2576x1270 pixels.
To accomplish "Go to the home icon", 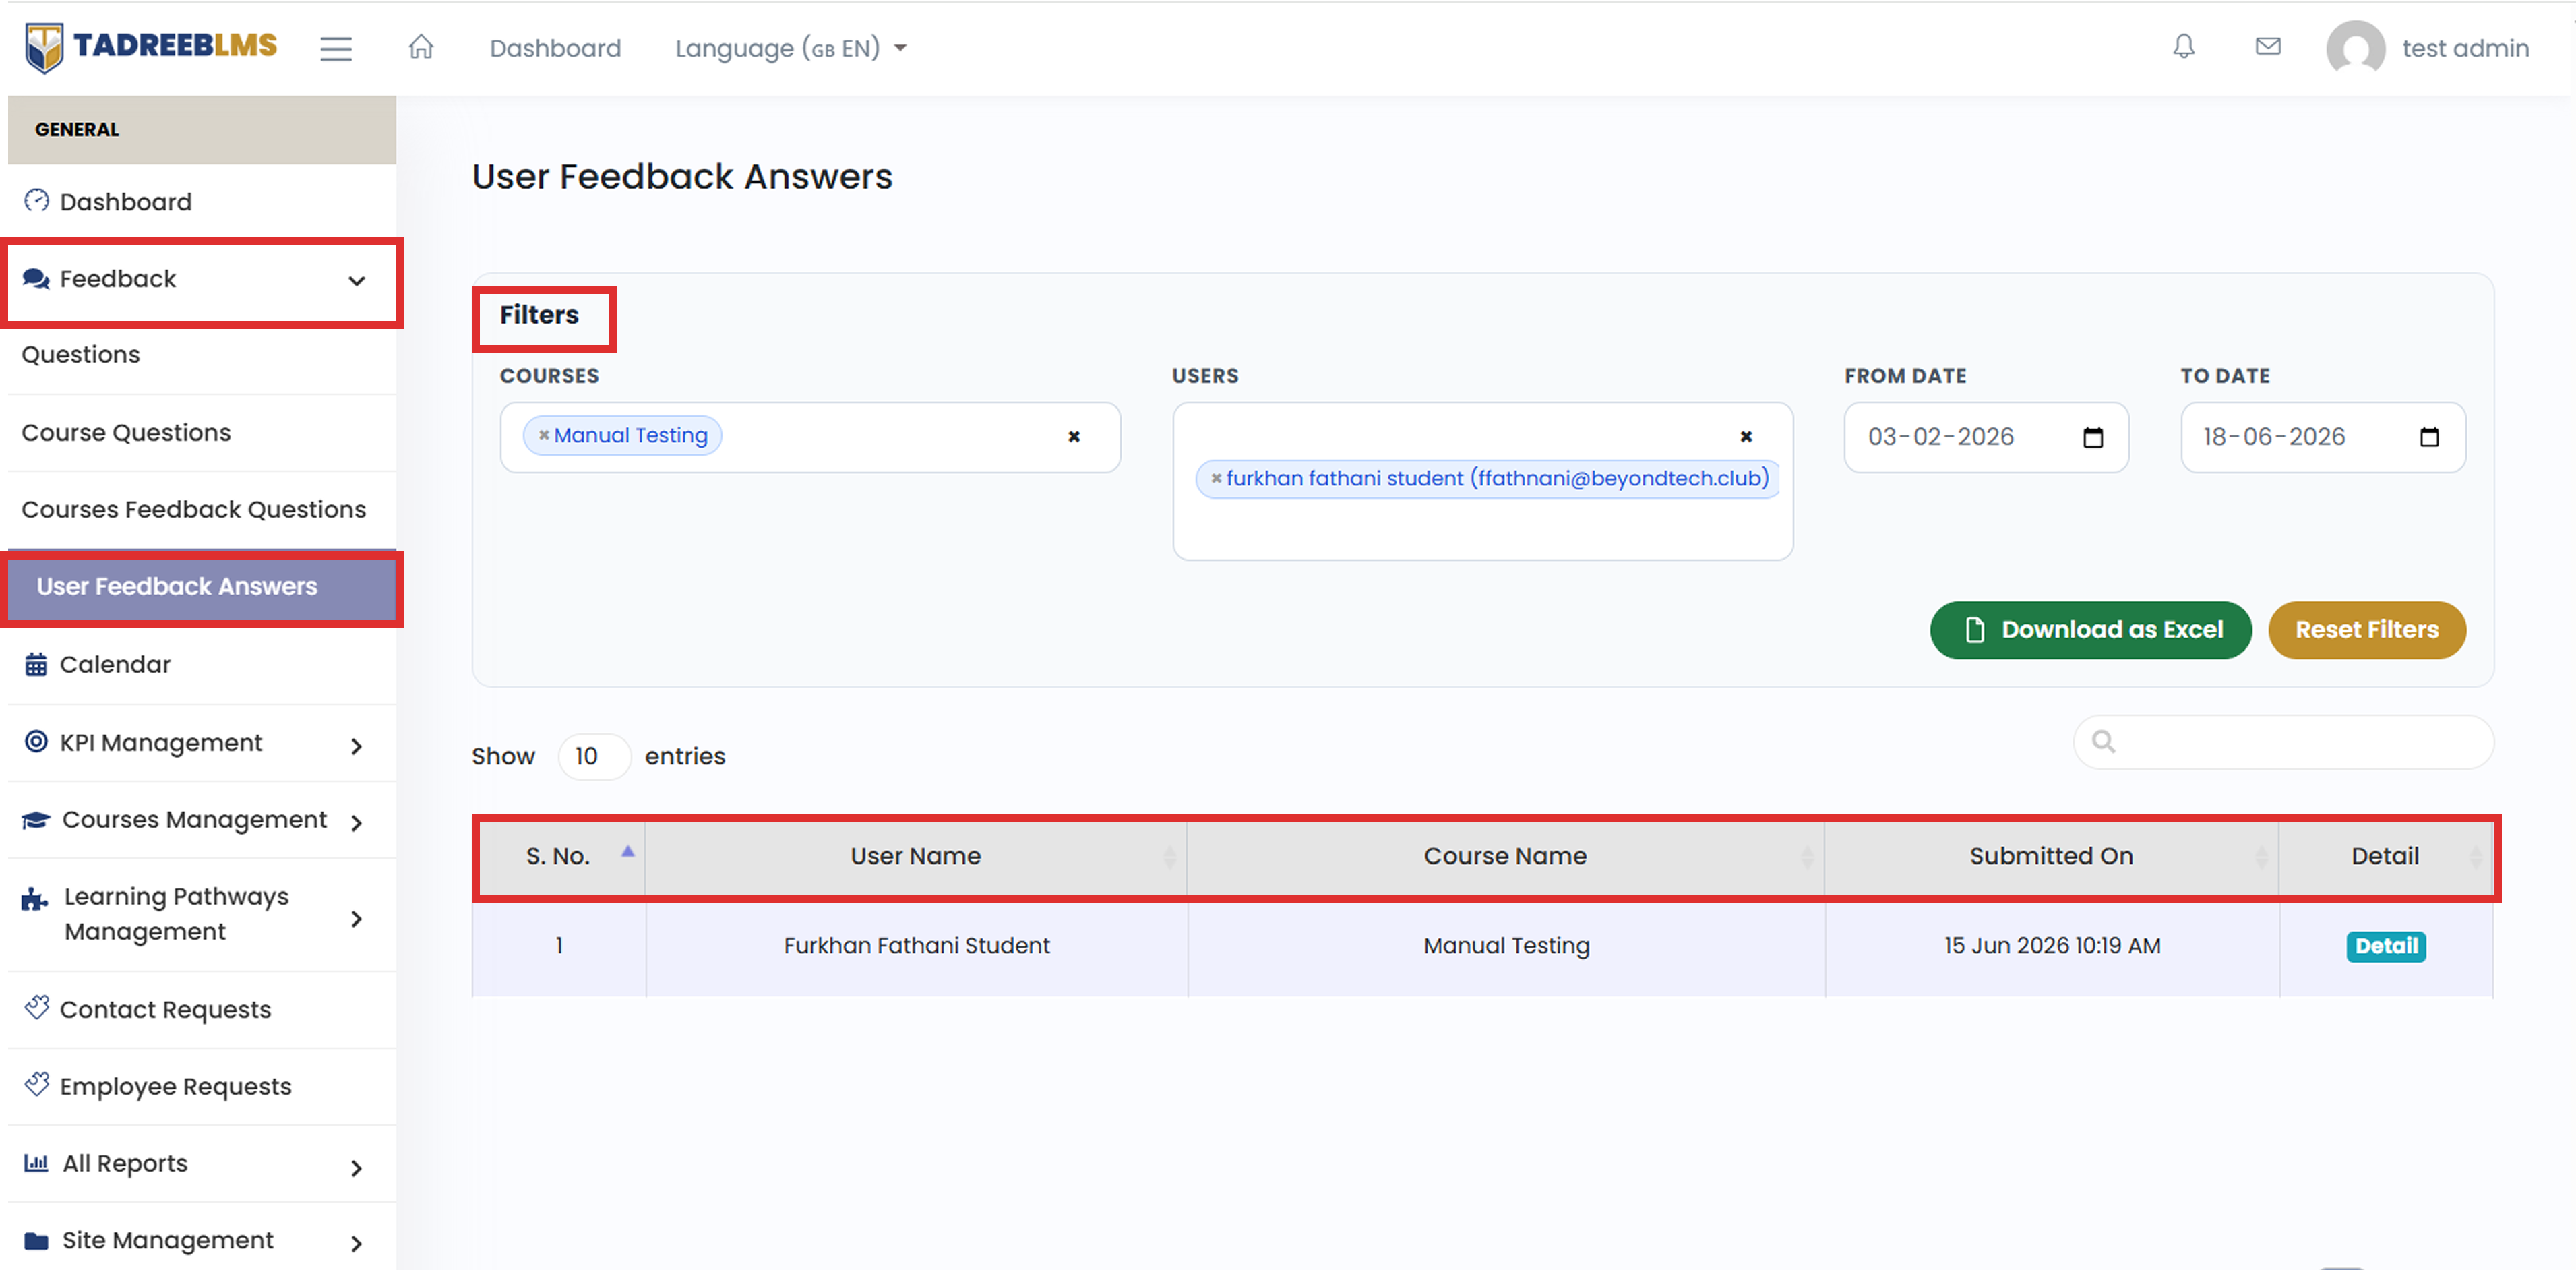I will click(421, 47).
